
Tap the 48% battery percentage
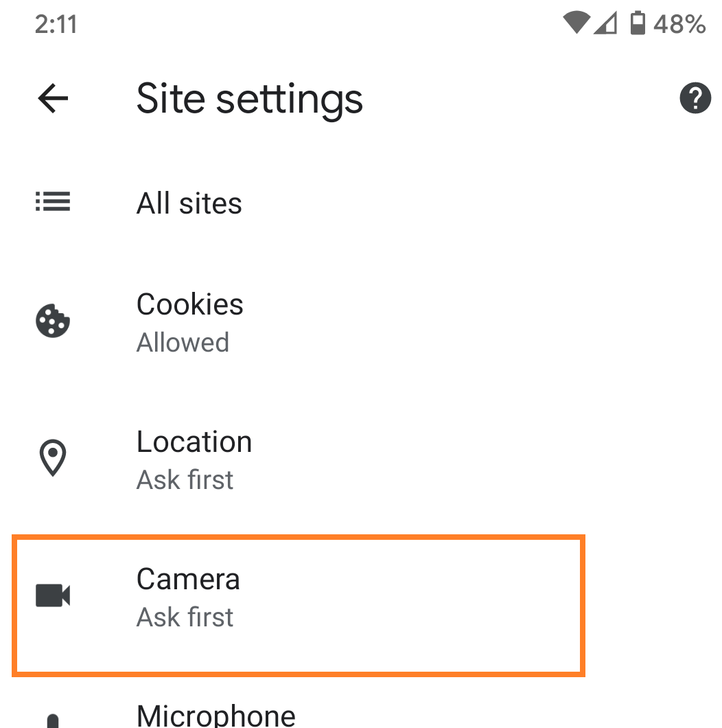(x=679, y=25)
